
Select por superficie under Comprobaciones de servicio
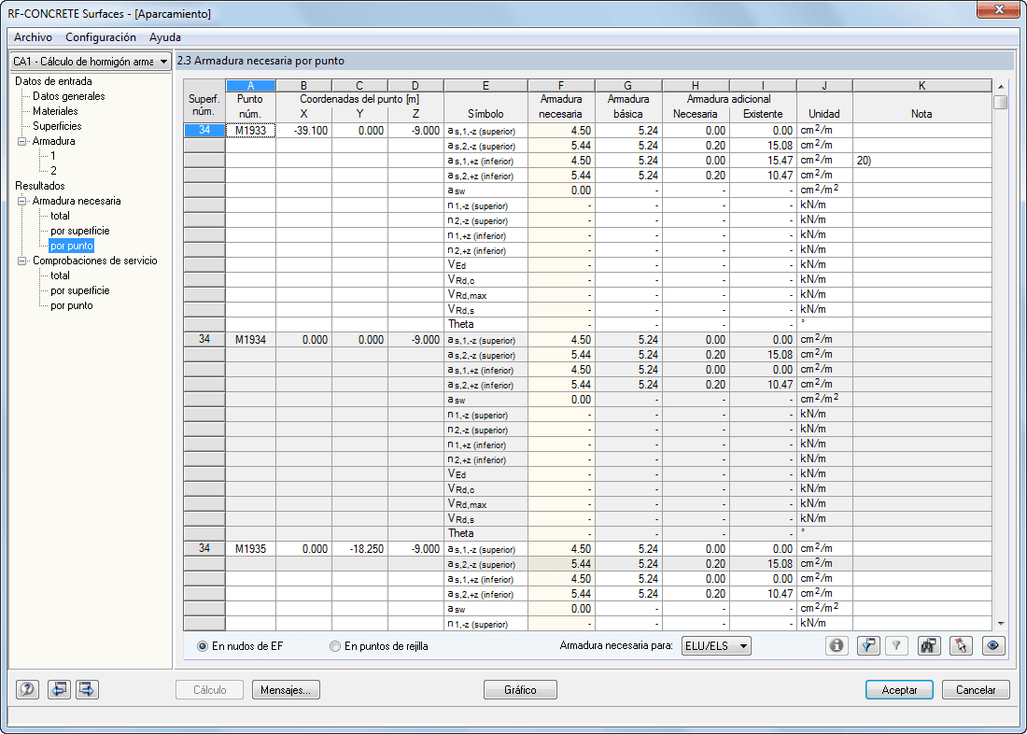pyautogui.click(x=80, y=290)
